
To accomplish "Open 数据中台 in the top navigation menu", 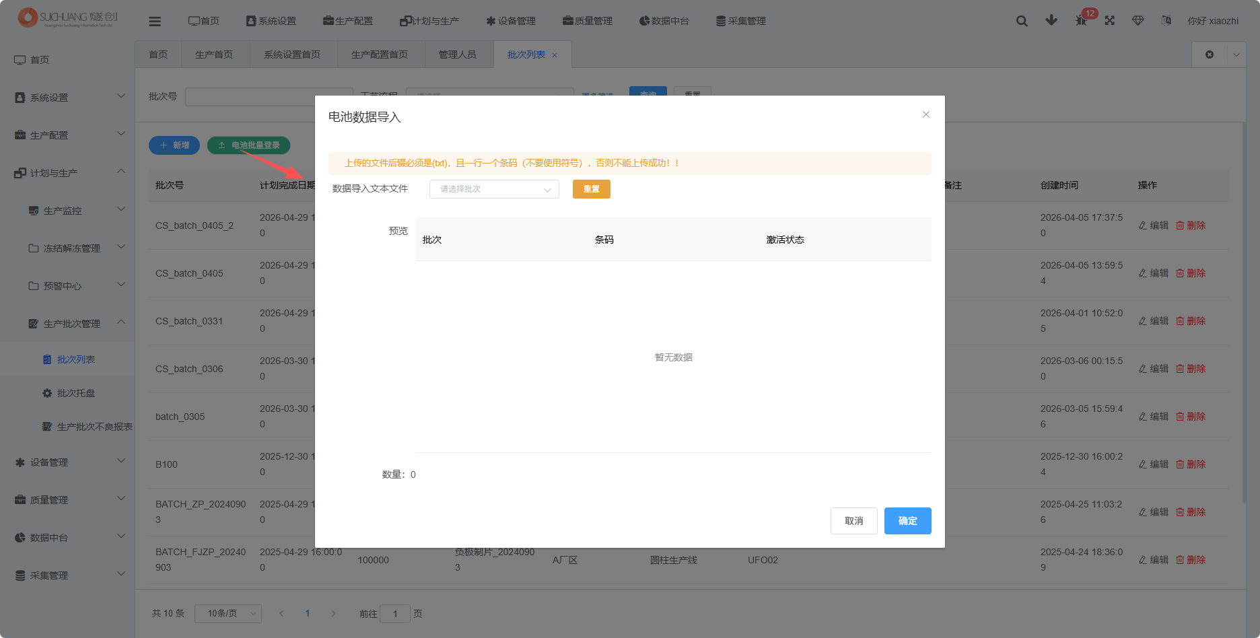I will click(664, 21).
